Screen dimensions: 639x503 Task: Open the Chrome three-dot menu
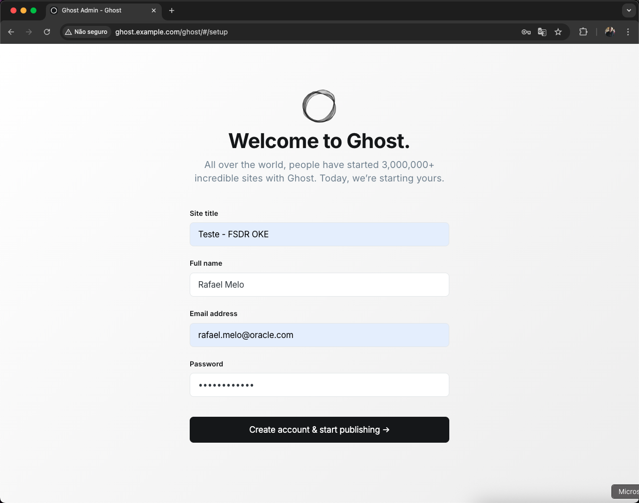tap(628, 31)
